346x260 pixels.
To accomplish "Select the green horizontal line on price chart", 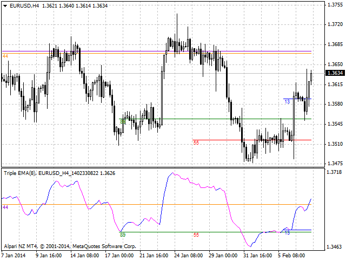I will pos(215,119).
